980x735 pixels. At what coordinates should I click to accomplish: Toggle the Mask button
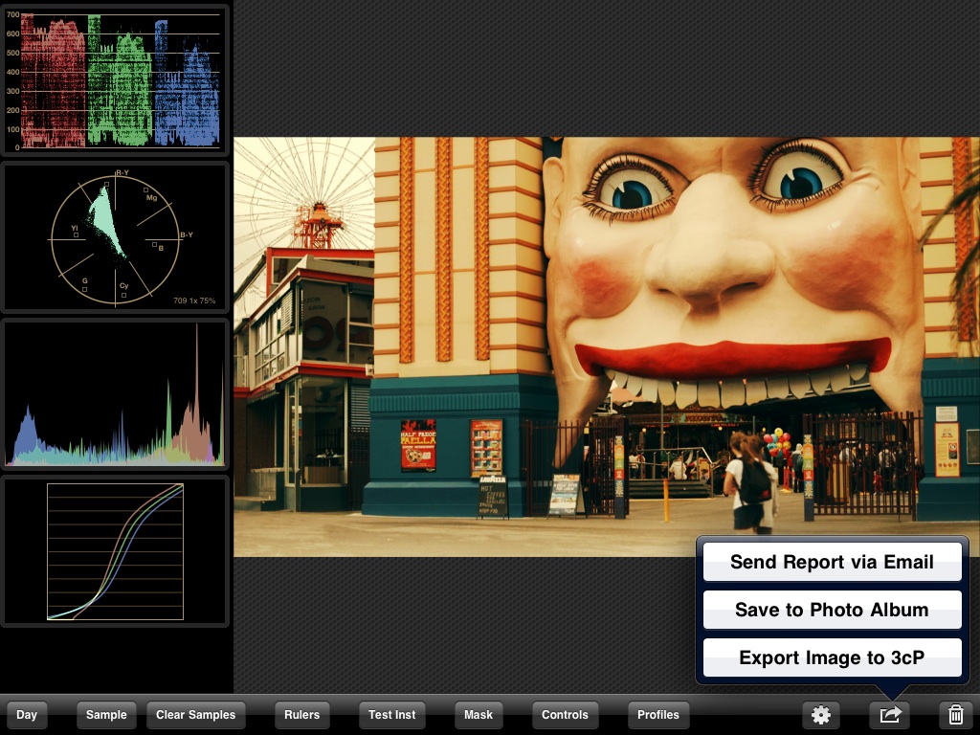click(x=479, y=714)
